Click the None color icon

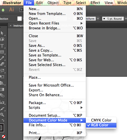(4, 137)
